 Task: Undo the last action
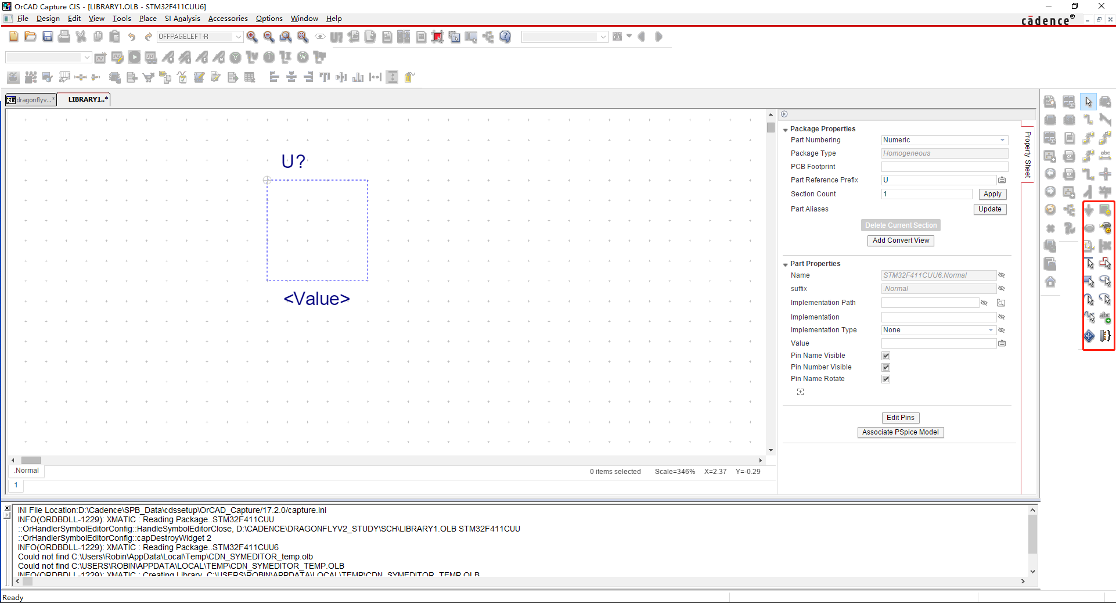132,37
